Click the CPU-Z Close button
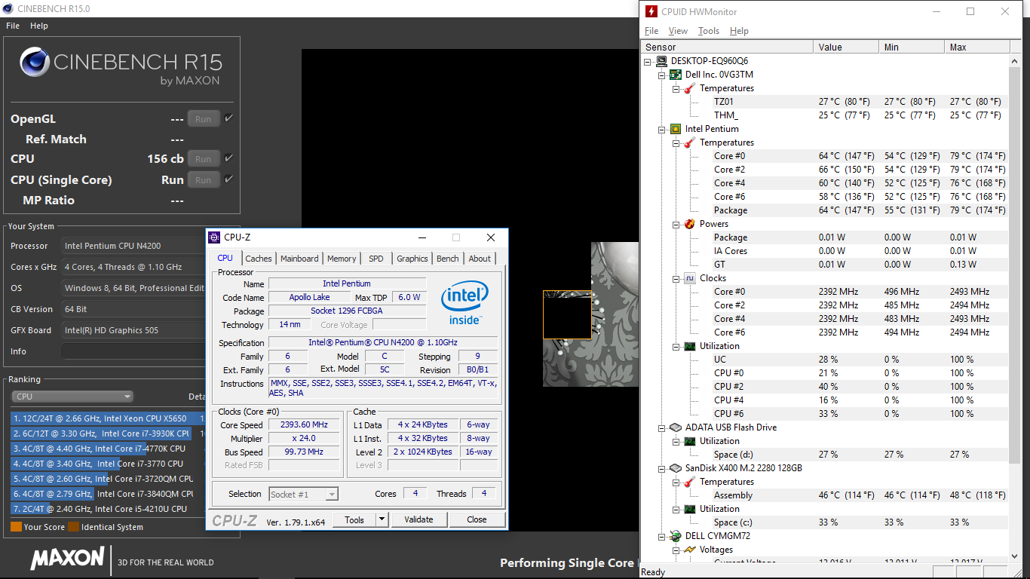 (x=477, y=519)
